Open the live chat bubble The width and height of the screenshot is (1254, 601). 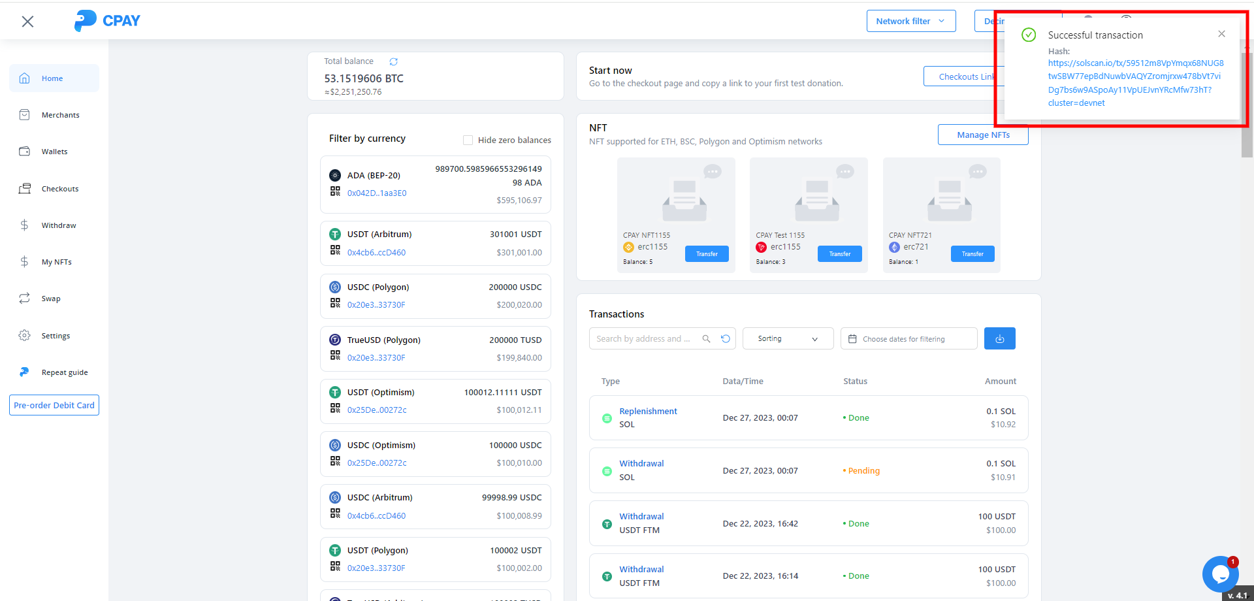pos(1219,574)
